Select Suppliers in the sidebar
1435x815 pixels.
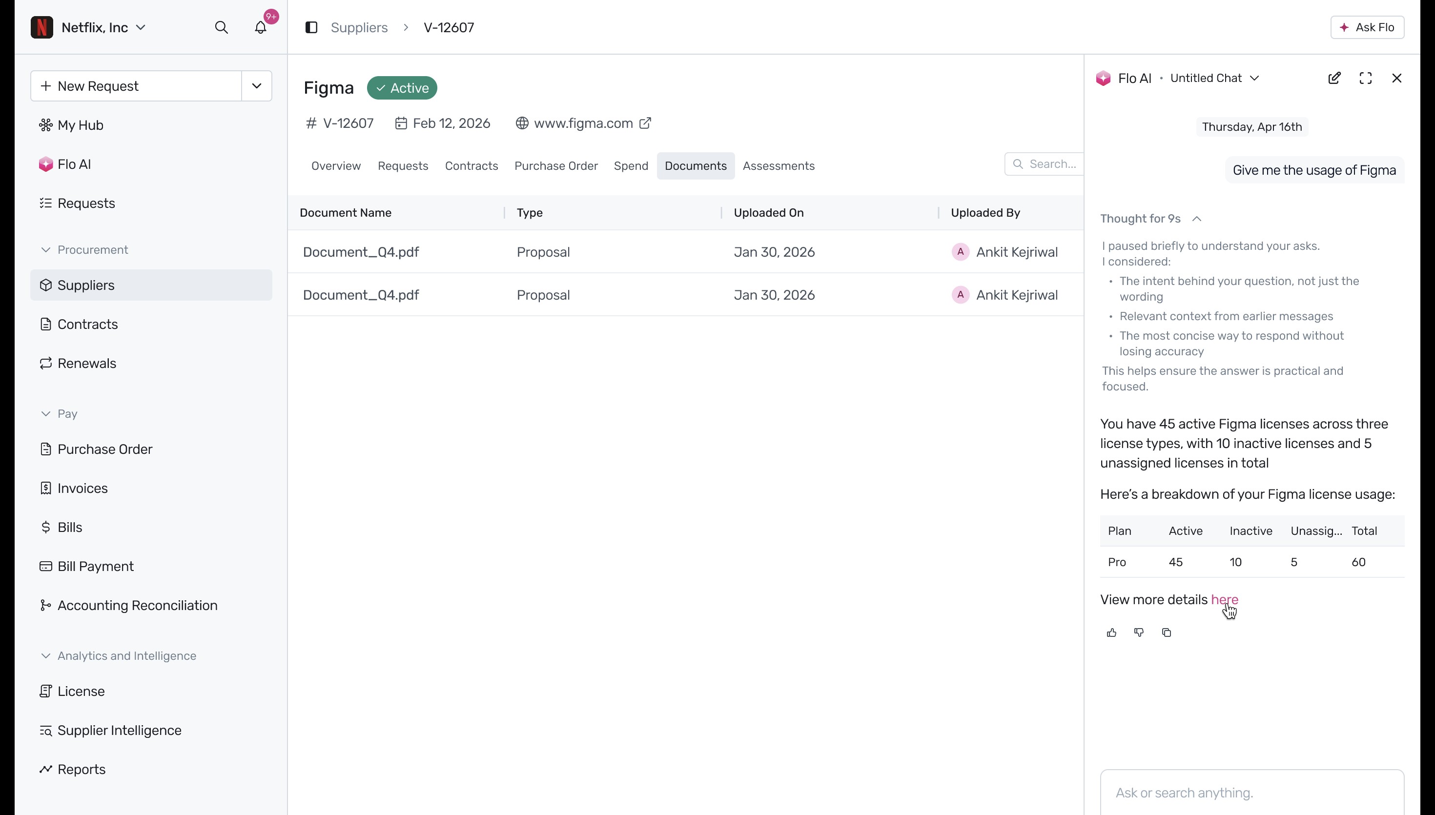pos(151,285)
